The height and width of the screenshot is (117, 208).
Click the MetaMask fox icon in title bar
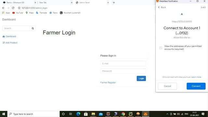(x=157, y=1)
